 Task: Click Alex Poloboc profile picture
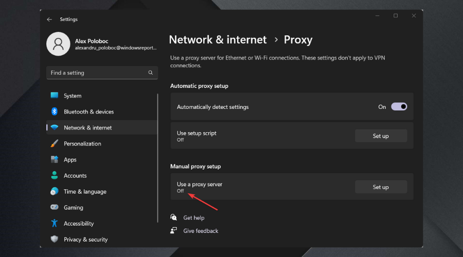(x=58, y=44)
